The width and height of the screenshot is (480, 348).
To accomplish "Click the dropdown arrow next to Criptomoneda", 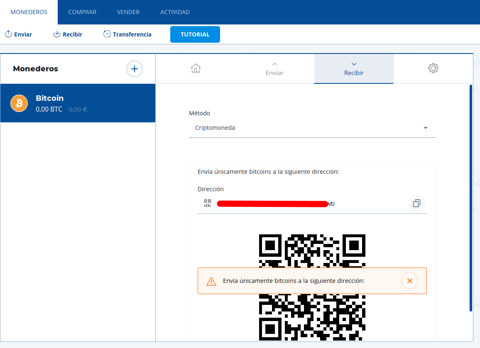I will click(x=426, y=128).
